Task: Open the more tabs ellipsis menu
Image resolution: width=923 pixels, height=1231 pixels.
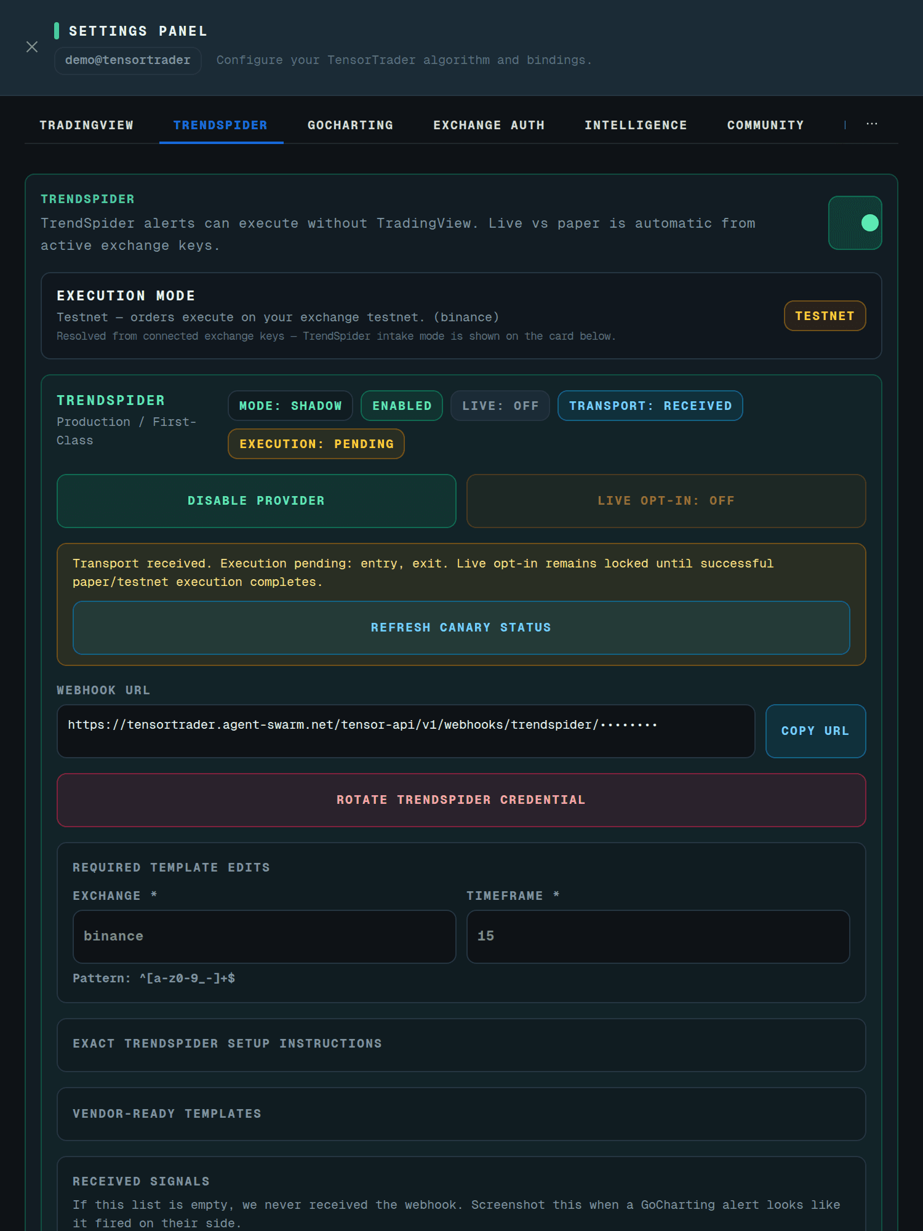Action: (872, 124)
